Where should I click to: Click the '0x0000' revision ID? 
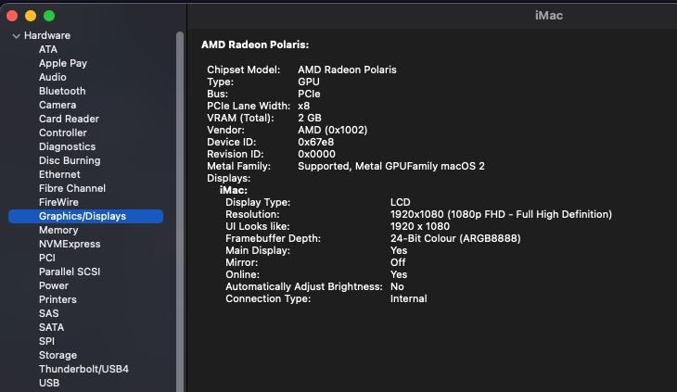pyautogui.click(x=316, y=154)
